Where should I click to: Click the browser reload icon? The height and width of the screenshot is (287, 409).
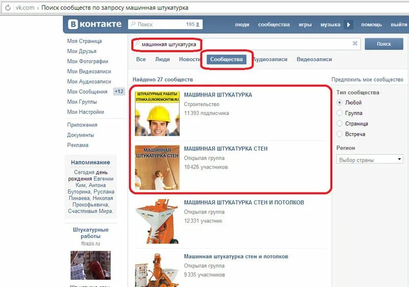point(8,8)
